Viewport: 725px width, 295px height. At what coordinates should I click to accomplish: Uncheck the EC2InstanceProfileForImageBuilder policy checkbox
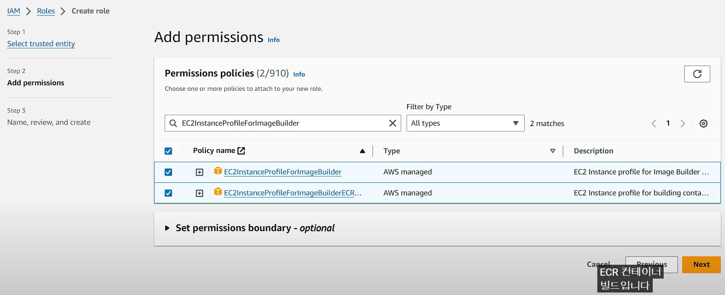(168, 172)
